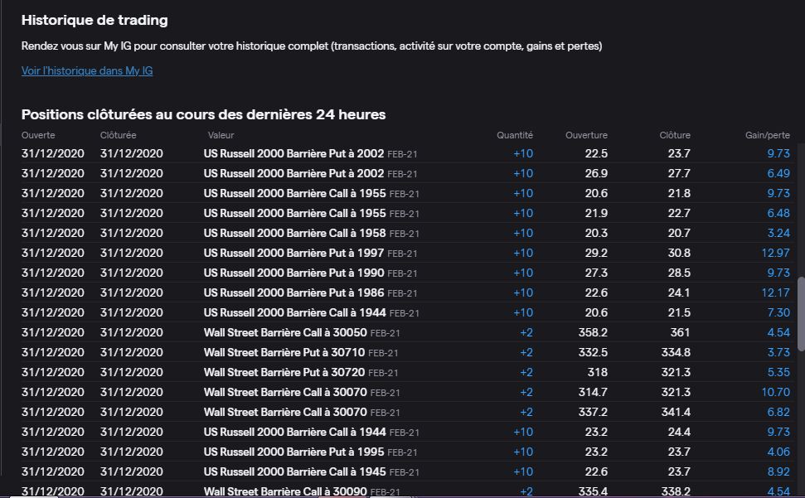
Task: Select US Russell 2000 Barrière Call à 1958
Action: 294,233
